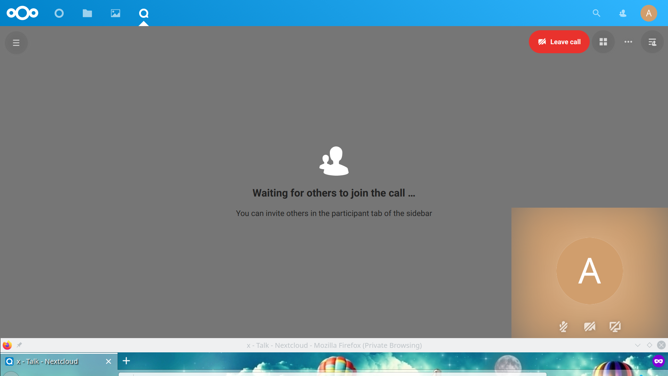
Task: Click the Leave call button
Action: [x=559, y=42]
